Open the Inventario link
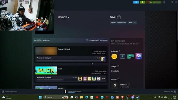 (x=115, y=71)
